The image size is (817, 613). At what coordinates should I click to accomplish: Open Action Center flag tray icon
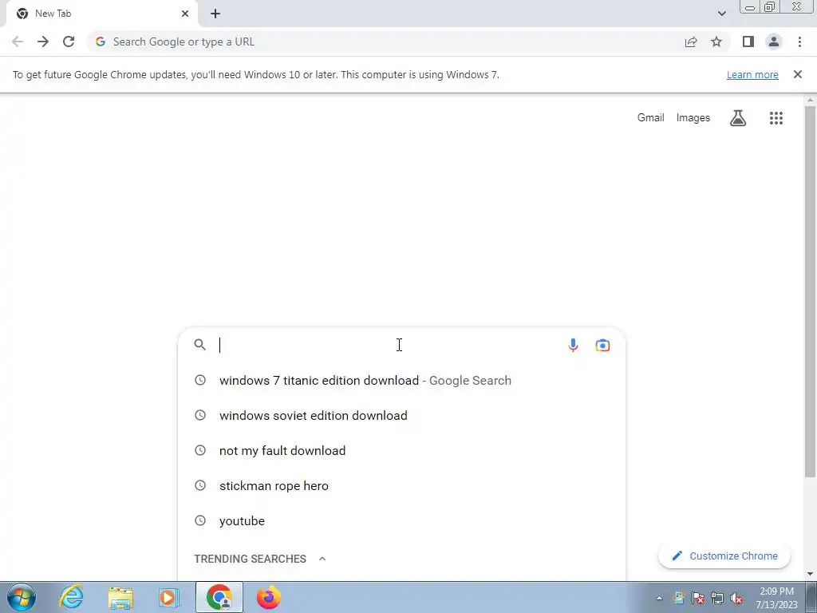[698, 599]
